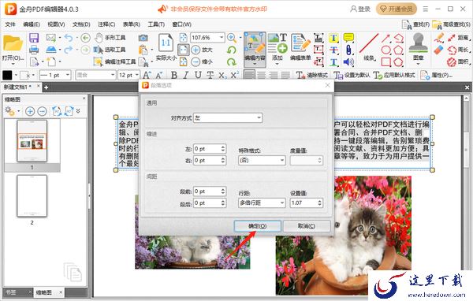This screenshot has height=301, width=473.
Task: Click the printer icon in toolbar
Action: tap(34, 50)
